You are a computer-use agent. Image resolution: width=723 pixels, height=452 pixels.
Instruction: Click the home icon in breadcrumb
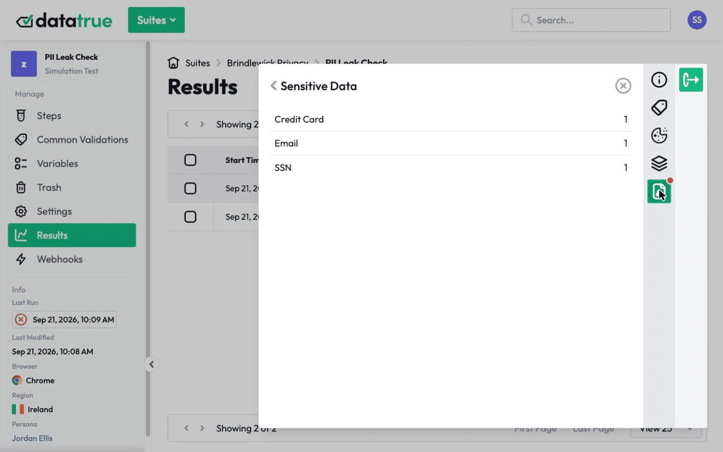pyautogui.click(x=173, y=63)
